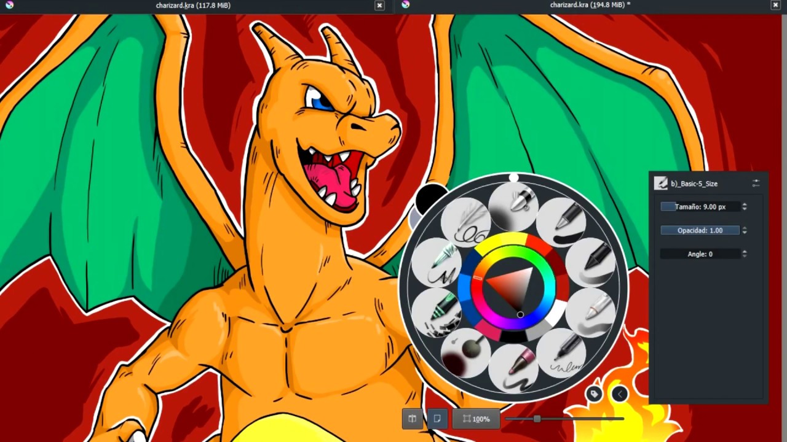787x442 pixels.
Task: Click the b)_Basic-5_Size brush preset thumbnail
Action: [661, 183]
